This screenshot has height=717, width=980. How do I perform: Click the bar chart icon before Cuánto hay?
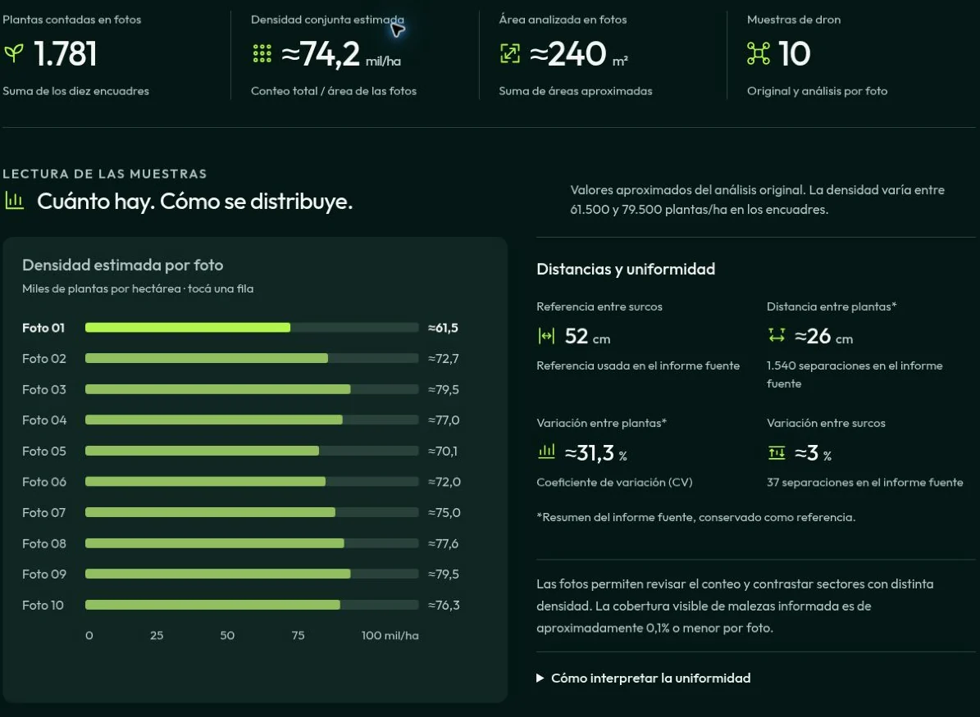click(x=15, y=201)
